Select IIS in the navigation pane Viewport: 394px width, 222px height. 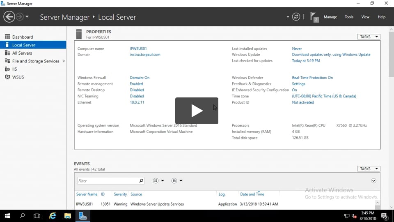(14, 69)
